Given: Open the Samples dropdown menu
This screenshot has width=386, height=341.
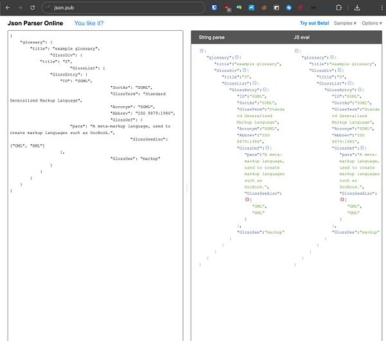Looking at the screenshot, I should pyautogui.click(x=345, y=23).
